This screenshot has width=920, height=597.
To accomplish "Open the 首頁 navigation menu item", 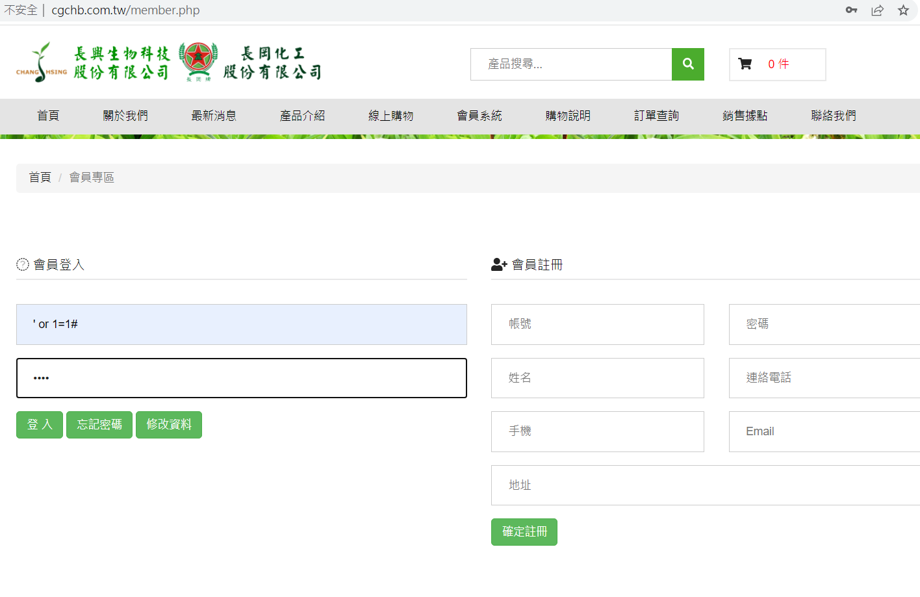I will coord(48,116).
